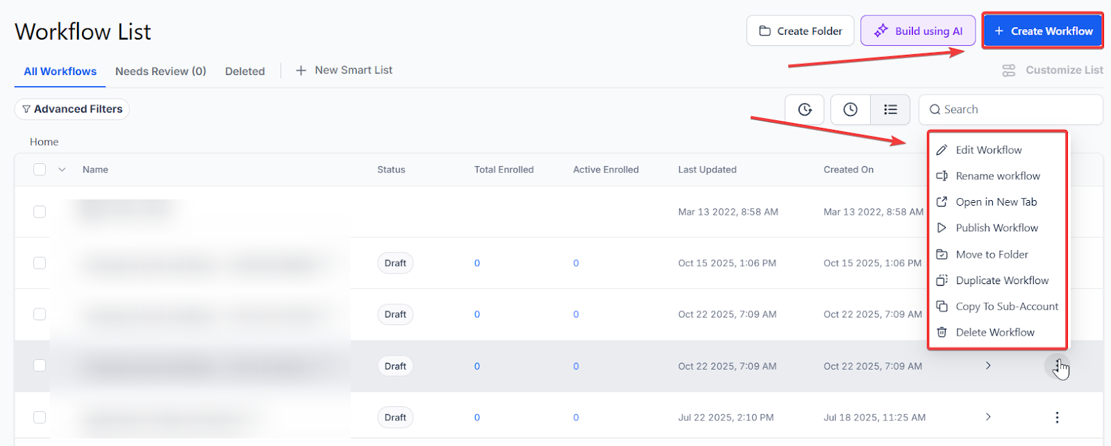Click the trash icon for Delete Workflow
This screenshot has width=1111, height=446.
942,333
